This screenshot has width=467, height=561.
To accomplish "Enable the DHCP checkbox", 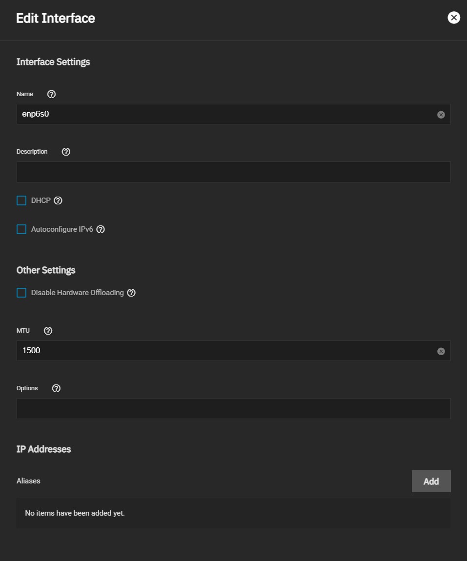I will tap(21, 200).
